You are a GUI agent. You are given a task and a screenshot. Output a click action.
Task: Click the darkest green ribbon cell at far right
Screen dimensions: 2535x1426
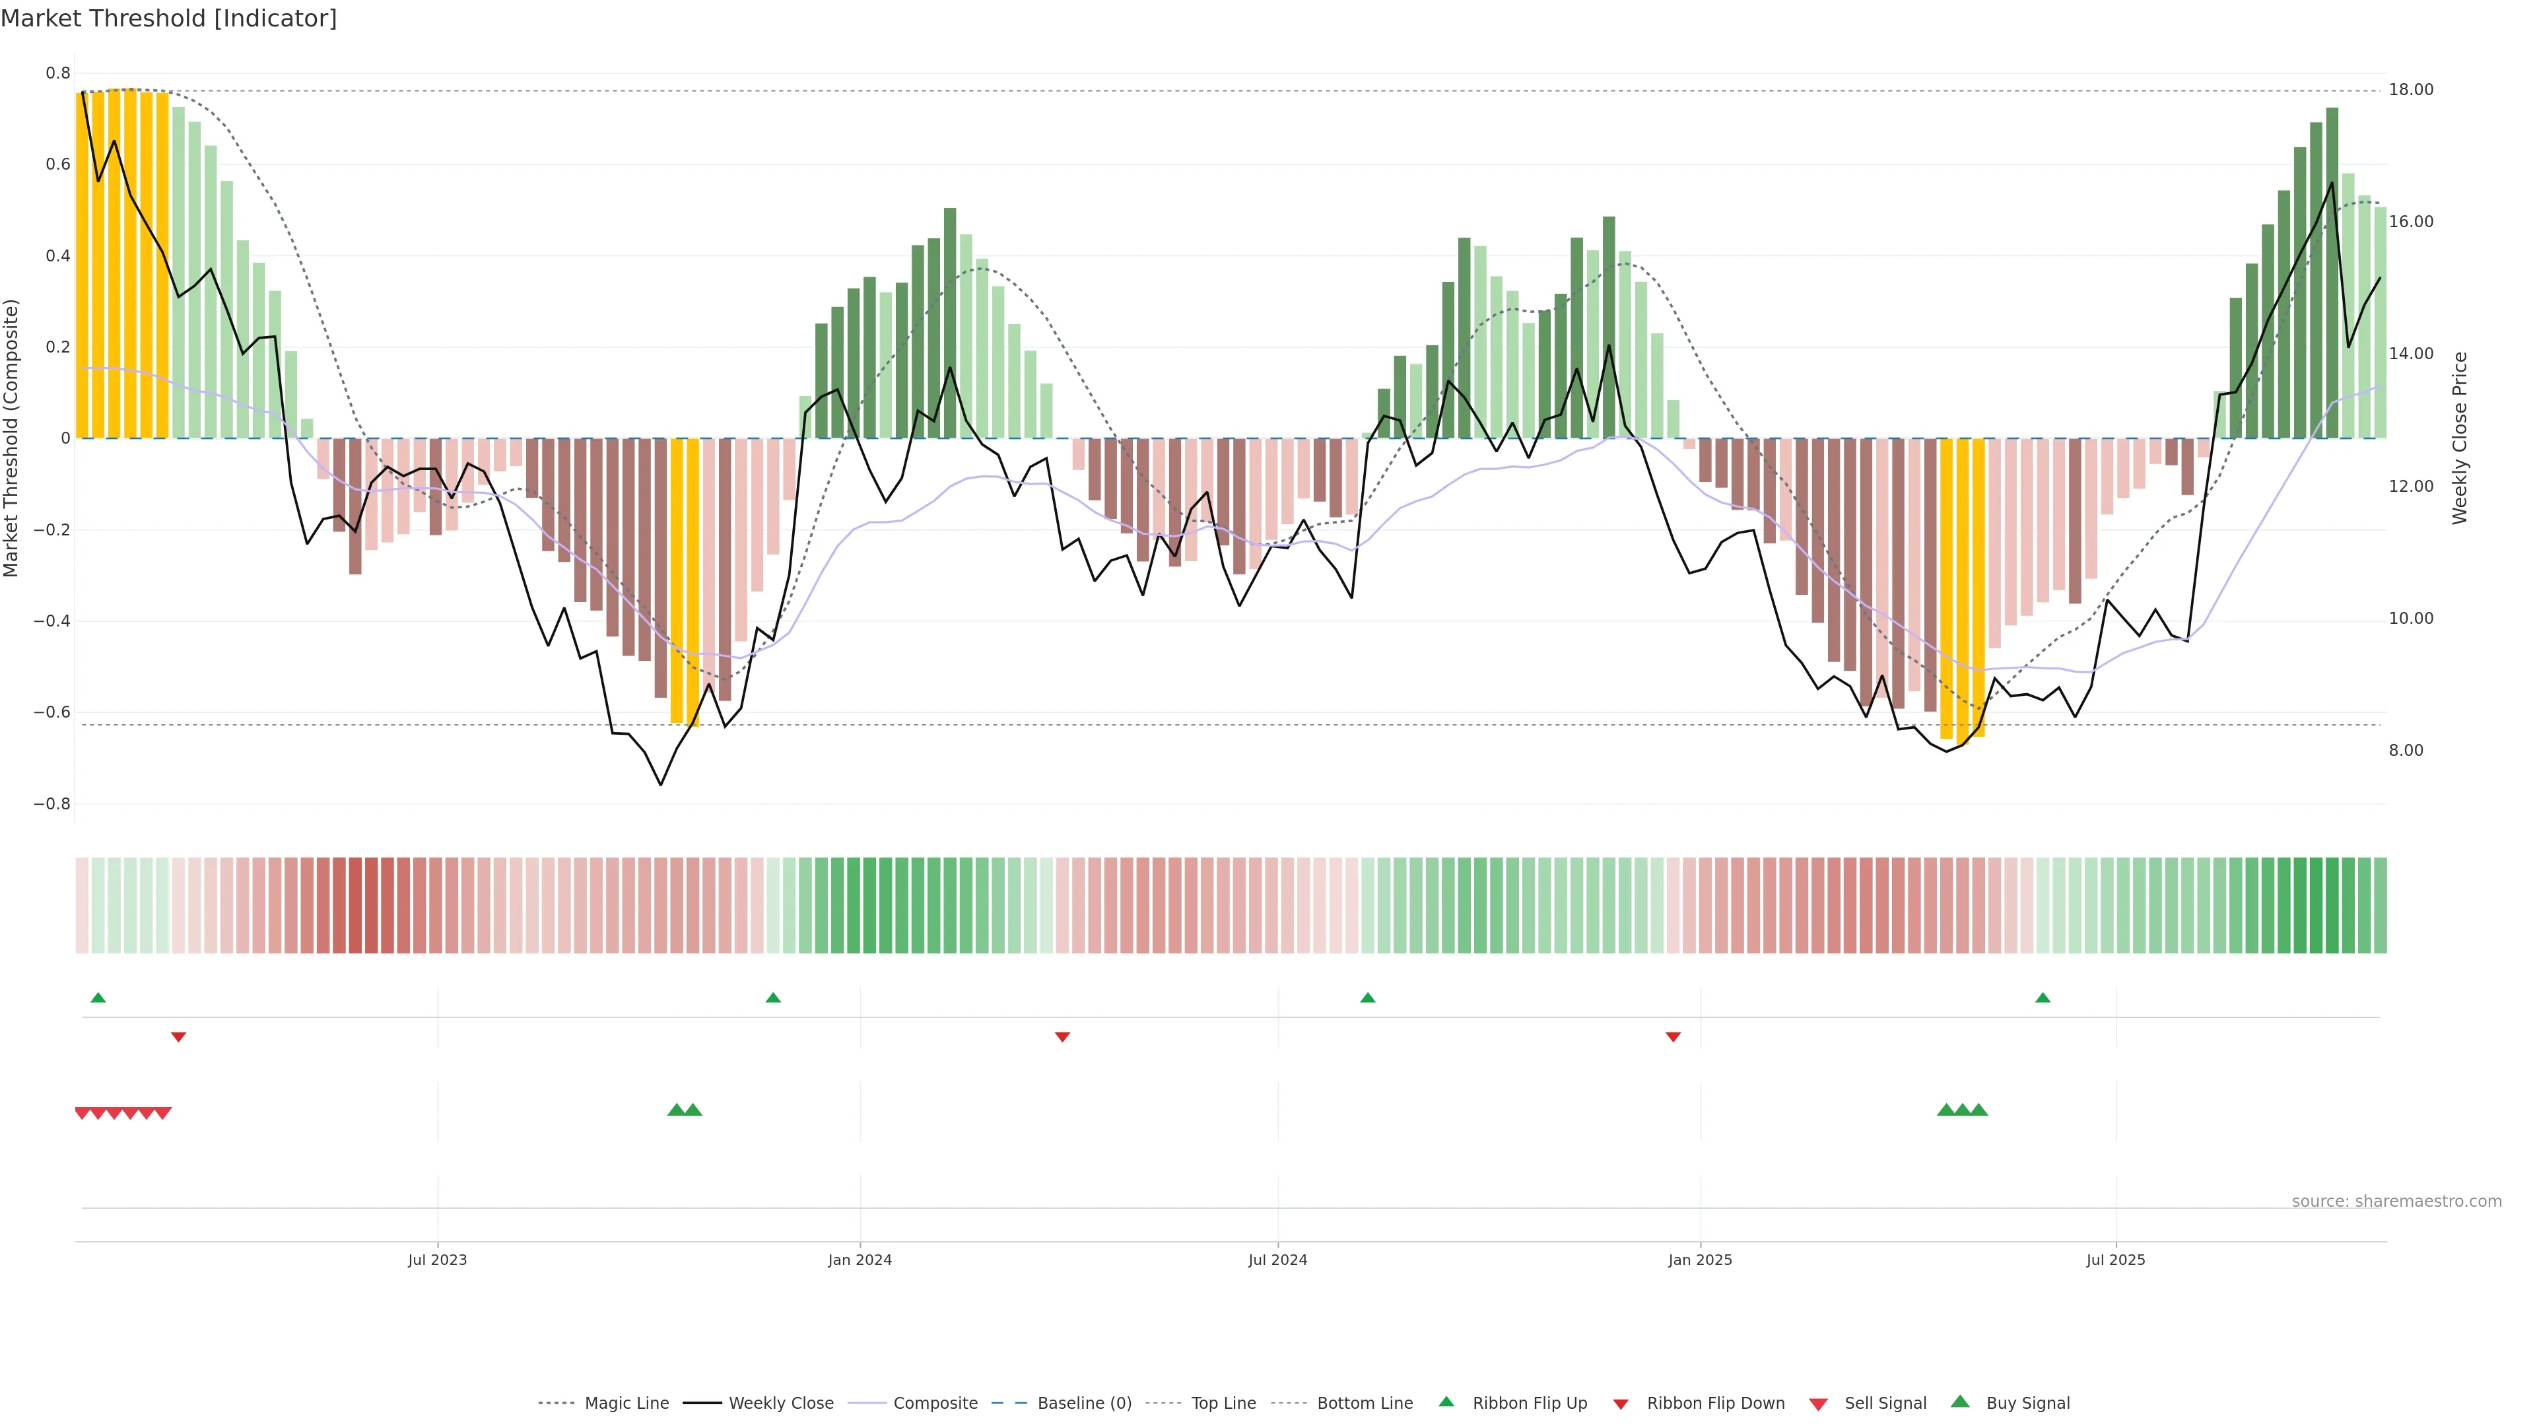(2331, 905)
